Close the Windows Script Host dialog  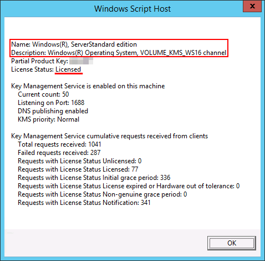pos(252,7)
